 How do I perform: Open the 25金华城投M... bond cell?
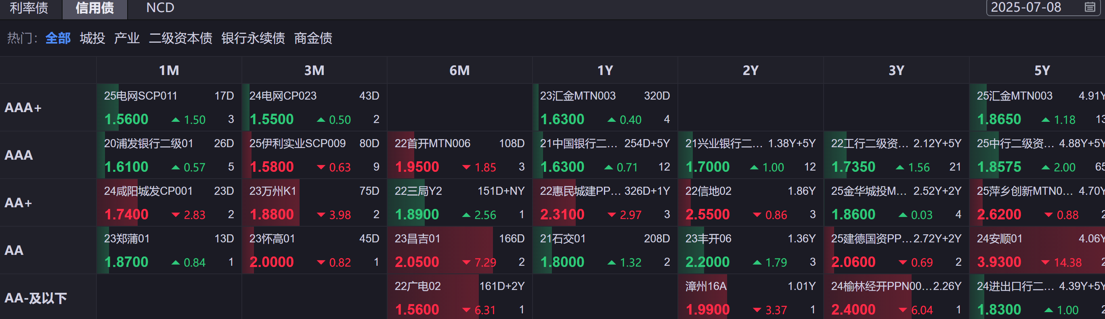click(x=896, y=203)
